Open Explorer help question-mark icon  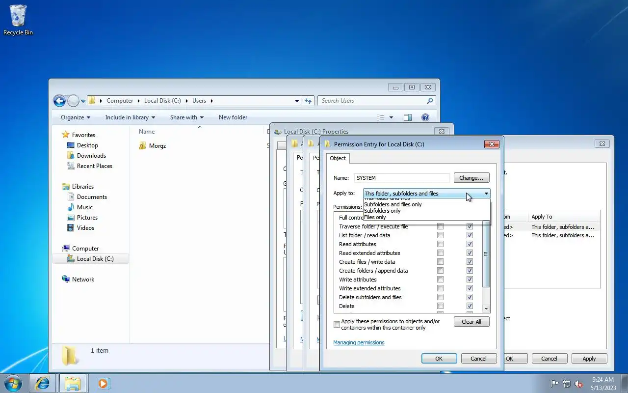click(425, 117)
